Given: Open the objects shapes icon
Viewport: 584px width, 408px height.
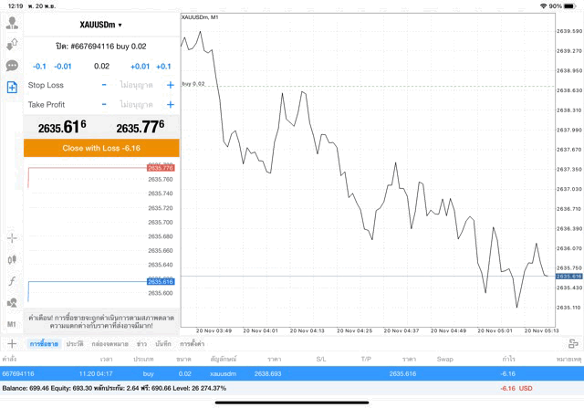Looking at the screenshot, I should tap(12, 302).
